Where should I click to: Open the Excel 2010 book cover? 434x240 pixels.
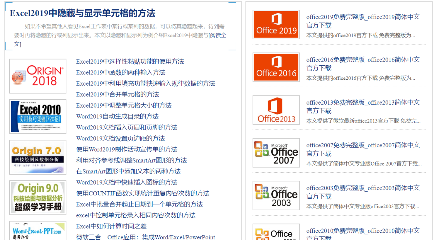[x=38, y=116]
